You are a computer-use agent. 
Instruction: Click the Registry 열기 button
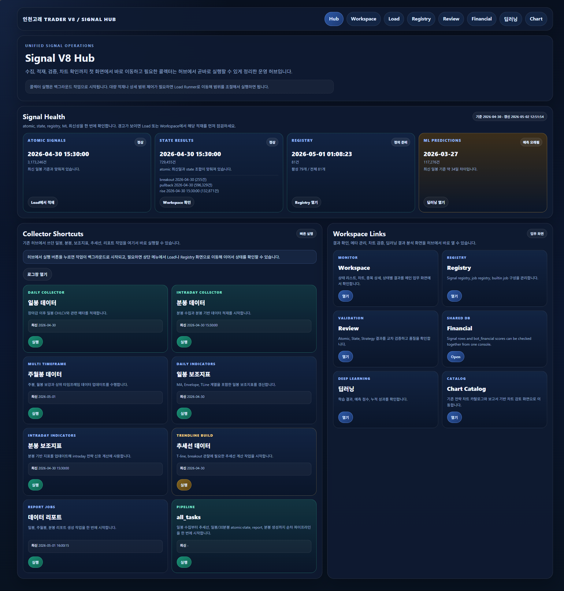[306, 202]
